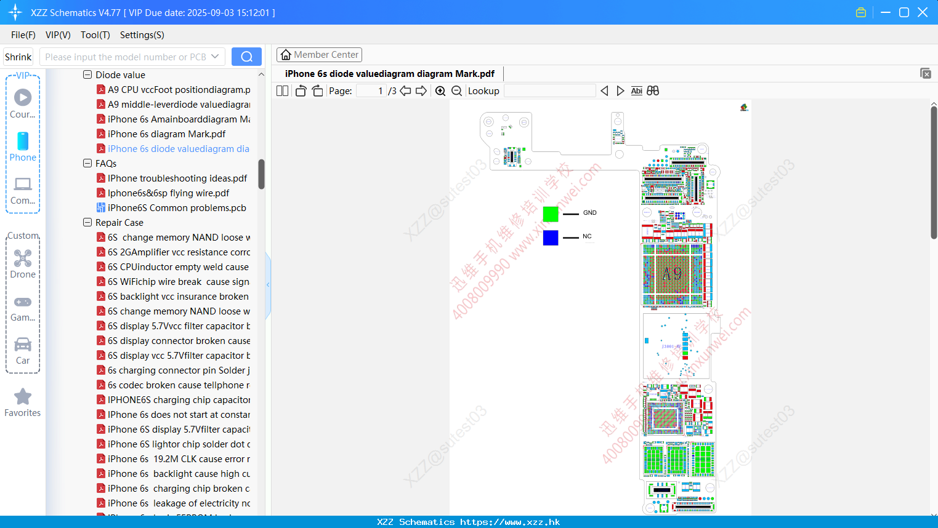The height and width of the screenshot is (528, 938).
Task: Open the Courses sidebar icon
Action: (23, 103)
